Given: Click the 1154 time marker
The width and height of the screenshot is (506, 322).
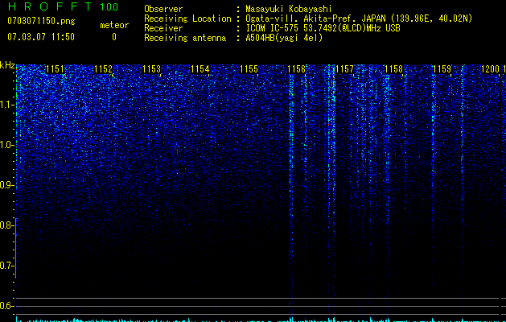Looking at the screenshot, I should tap(200, 69).
